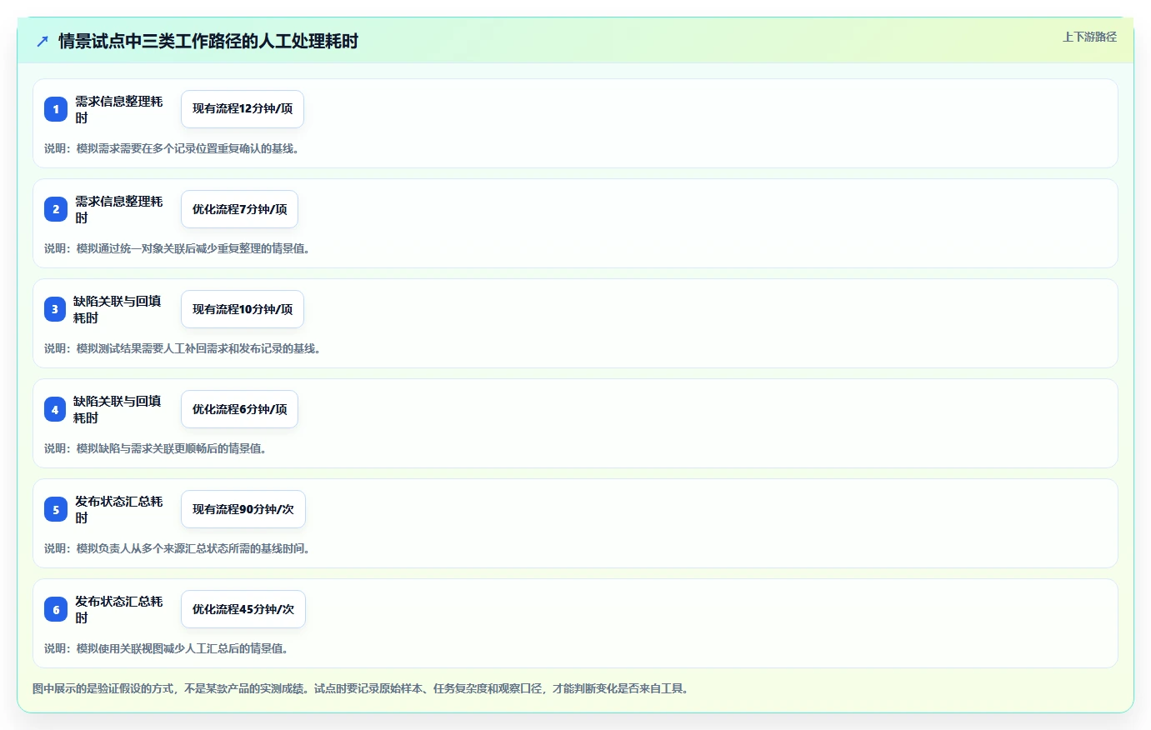
Task: Click 需求信息整理耗时 label in item 1
Action: click(x=119, y=109)
